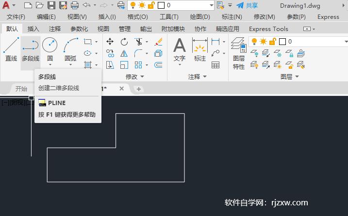Toggle freeze sun in quick access layer box
Image resolution: width=348 pixels, height=216 pixels.
[x=142, y=5]
